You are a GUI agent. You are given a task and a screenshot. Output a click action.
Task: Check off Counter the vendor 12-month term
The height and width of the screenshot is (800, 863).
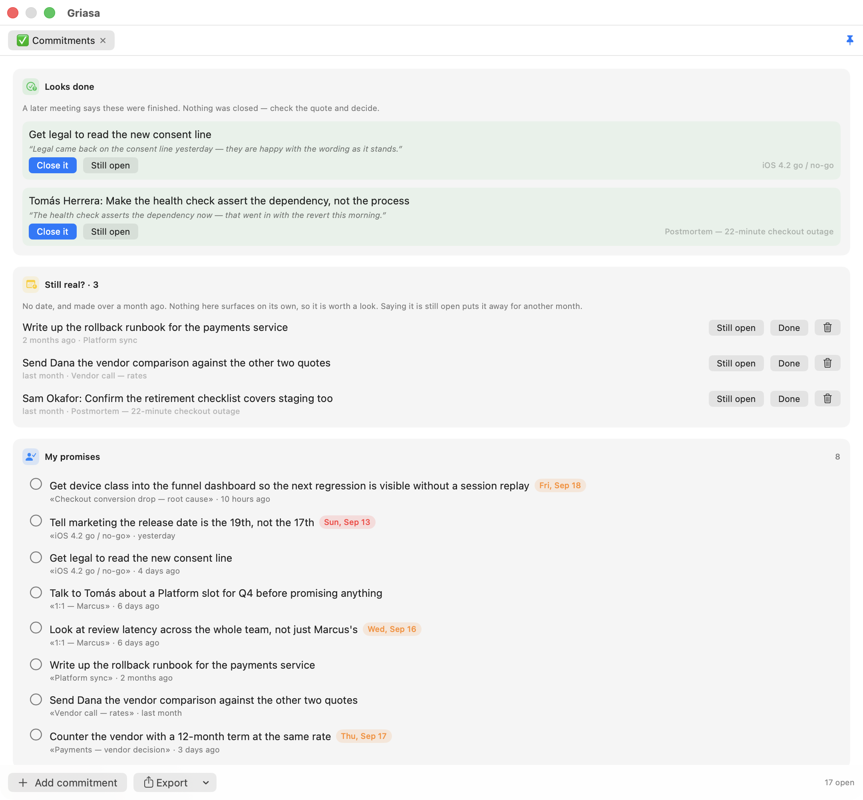point(36,735)
